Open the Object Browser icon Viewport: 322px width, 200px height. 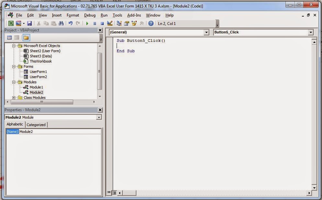click(x=134, y=23)
